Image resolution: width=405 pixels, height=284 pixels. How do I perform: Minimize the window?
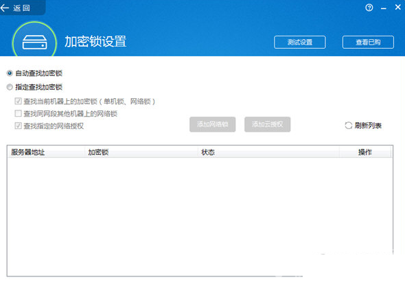coord(384,8)
